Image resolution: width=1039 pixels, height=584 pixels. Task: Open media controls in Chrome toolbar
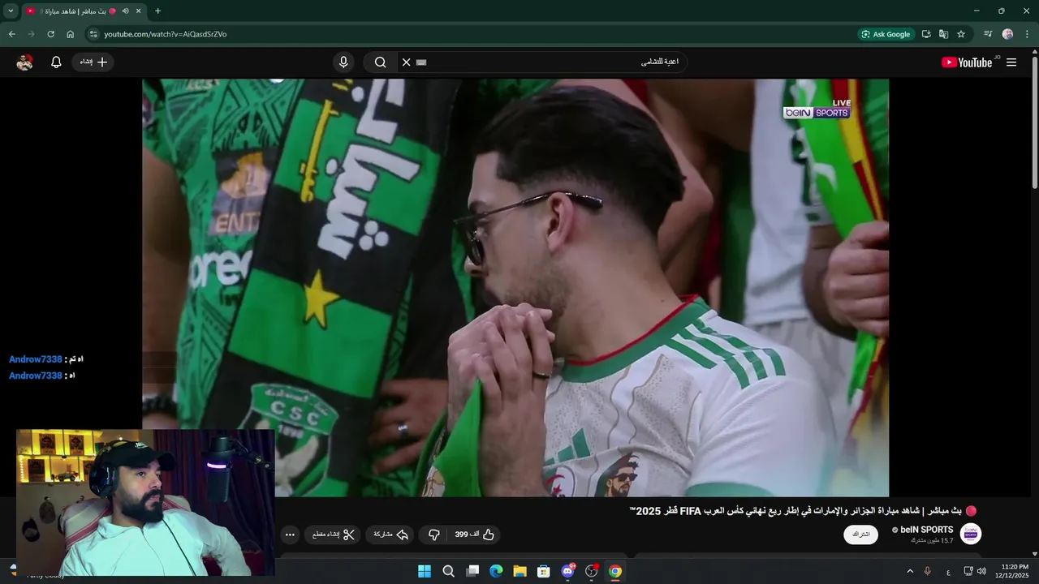[x=988, y=34]
